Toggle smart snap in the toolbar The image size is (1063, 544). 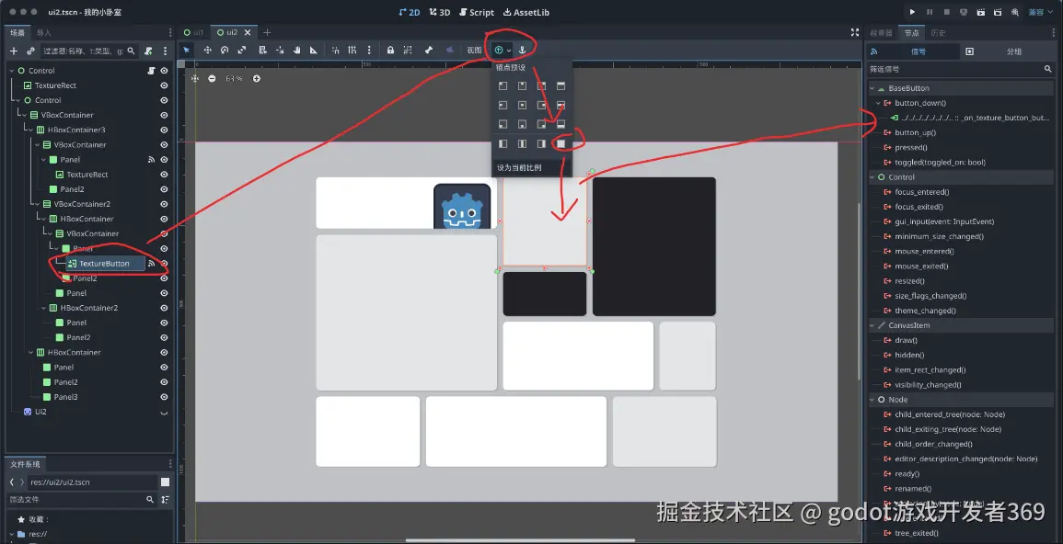[x=336, y=50]
